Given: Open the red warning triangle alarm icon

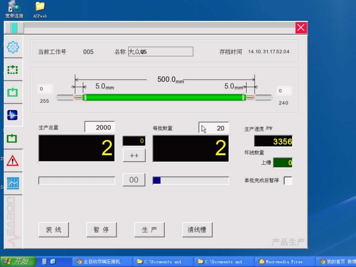Looking at the screenshot, I should pyautogui.click(x=12, y=160).
